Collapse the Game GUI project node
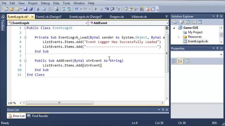This screenshot has width=225, height=126. [x=174, y=28]
